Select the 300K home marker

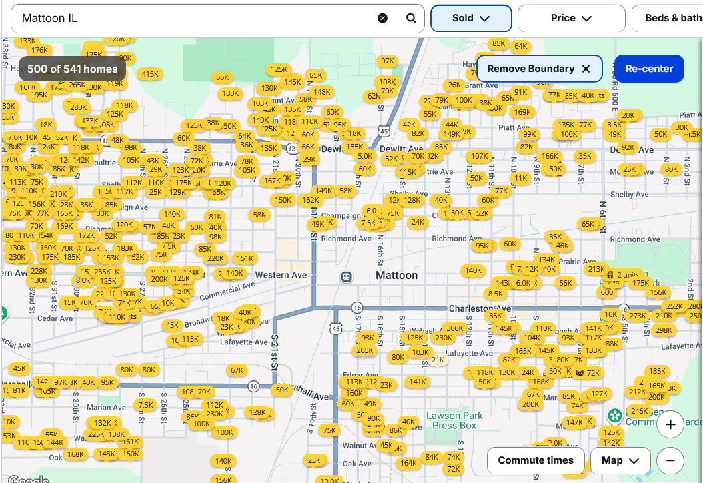click(x=455, y=328)
